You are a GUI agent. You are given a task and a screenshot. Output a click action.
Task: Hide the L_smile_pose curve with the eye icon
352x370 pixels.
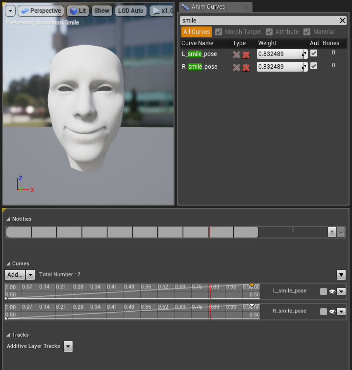pyautogui.click(x=332, y=291)
